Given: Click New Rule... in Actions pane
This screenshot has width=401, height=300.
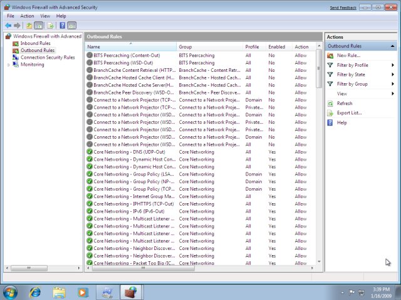Looking at the screenshot, I should coord(348,56).
